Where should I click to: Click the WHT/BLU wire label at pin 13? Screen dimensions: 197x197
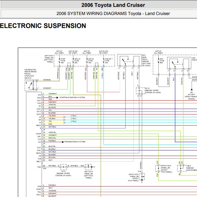tap(52, 127)
